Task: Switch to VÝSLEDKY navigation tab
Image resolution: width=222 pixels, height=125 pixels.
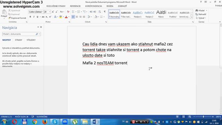Action: click(x=31, y=40)
